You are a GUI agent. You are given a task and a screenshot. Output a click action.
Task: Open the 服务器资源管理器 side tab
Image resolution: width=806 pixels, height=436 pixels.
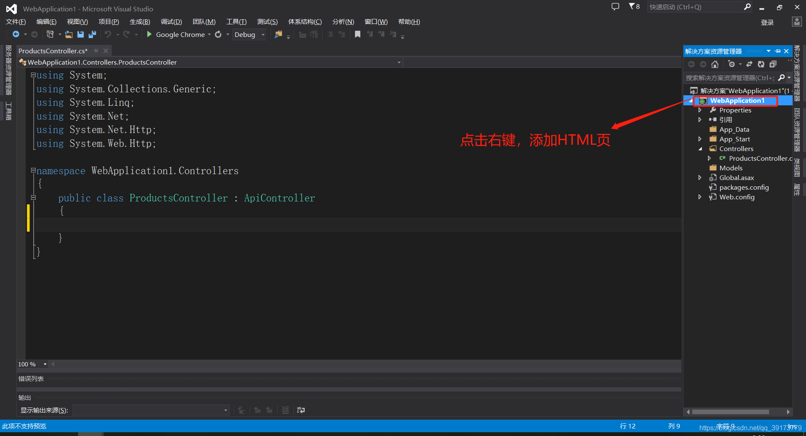coord(8,70)
